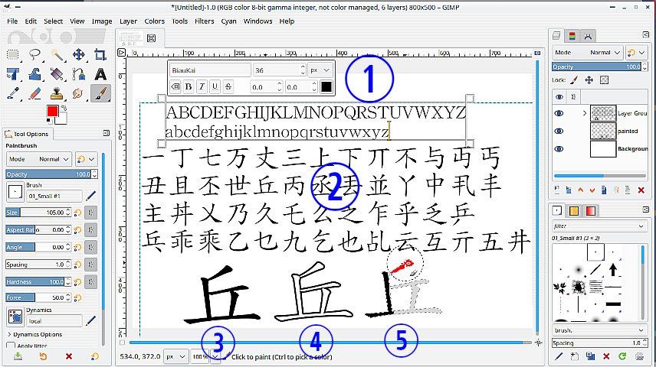This screenshot has height=367, width=656.
Task: Enable the Apply Jitter checkbox
Action: click(x=11, y=346)
